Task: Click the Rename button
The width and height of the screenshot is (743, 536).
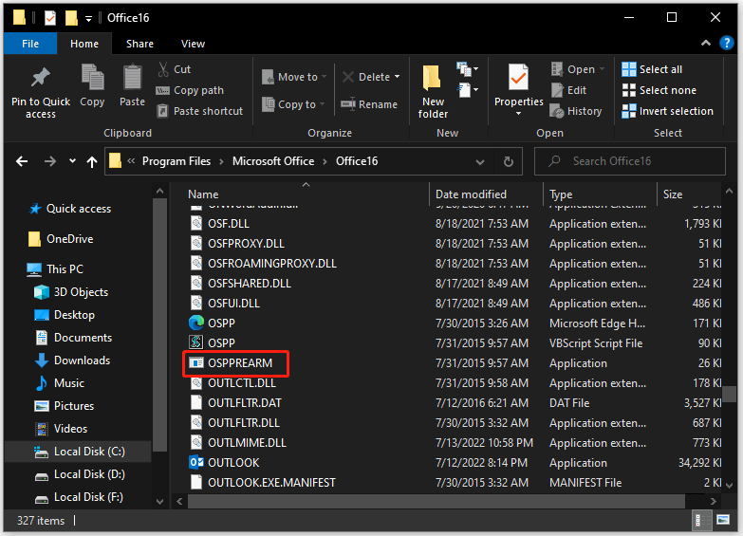Action: pyautogui.click(x=370, y=104)
